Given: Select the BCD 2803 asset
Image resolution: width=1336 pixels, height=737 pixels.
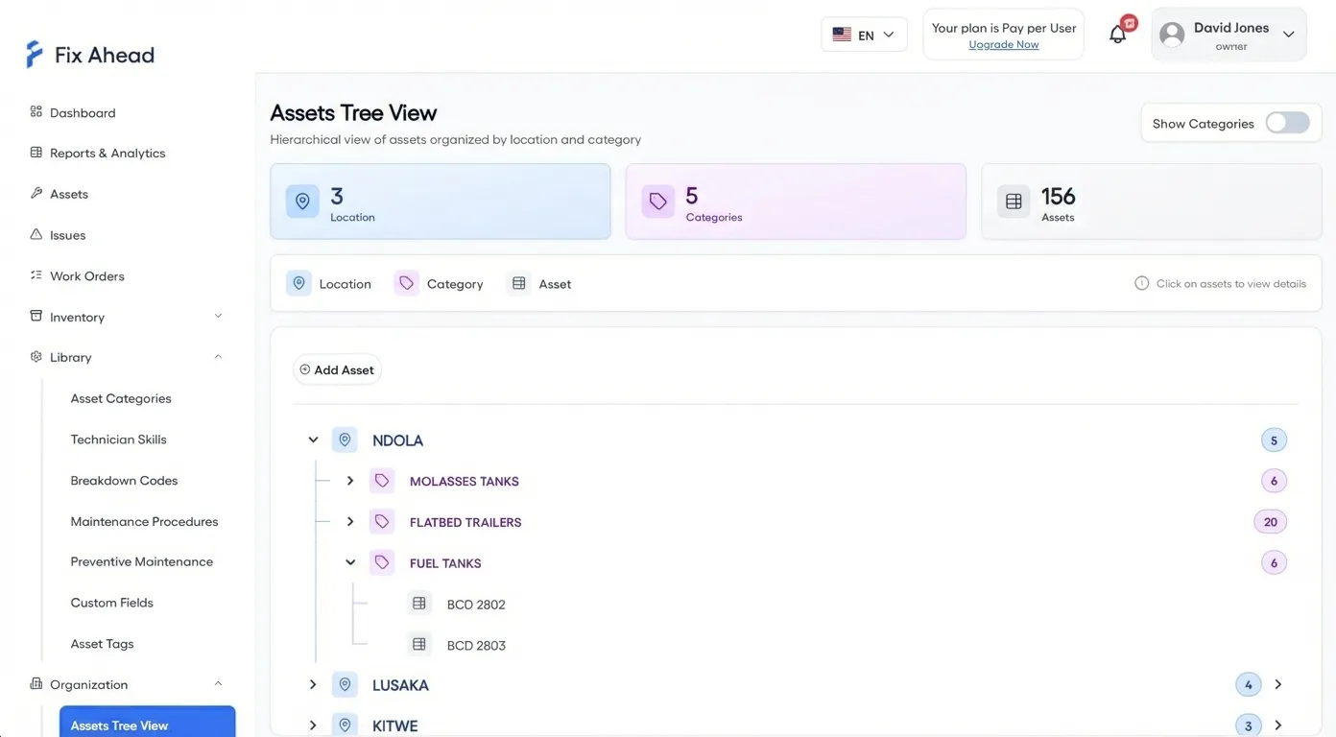Looking at the screenshot, I should coord(476,646).
